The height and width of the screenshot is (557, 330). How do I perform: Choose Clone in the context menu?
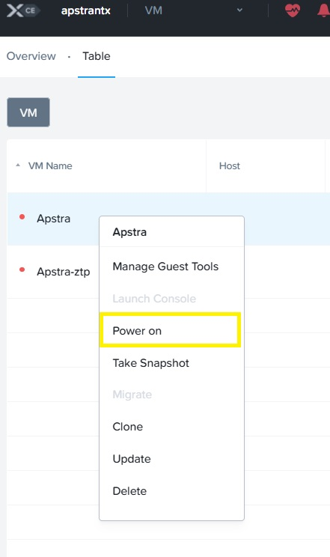coord(127,427)
